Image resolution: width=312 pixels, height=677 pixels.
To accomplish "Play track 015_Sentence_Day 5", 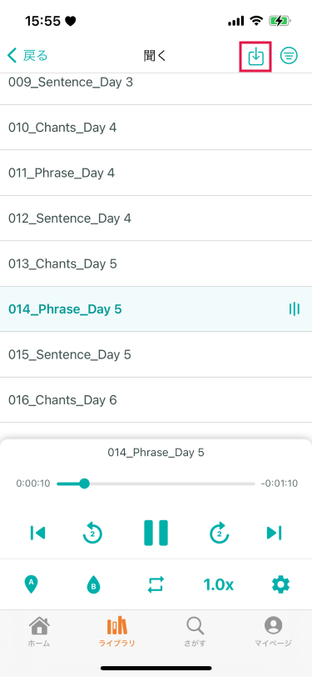I will (x=156, y=354).
